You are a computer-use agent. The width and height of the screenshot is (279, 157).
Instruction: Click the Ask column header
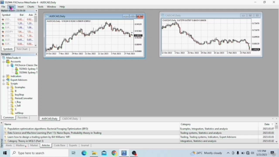[31, 15]
